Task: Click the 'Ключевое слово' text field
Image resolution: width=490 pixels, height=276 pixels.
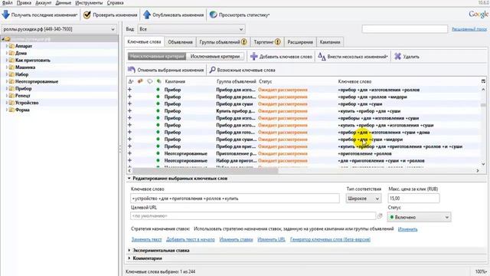Action: 235,199
